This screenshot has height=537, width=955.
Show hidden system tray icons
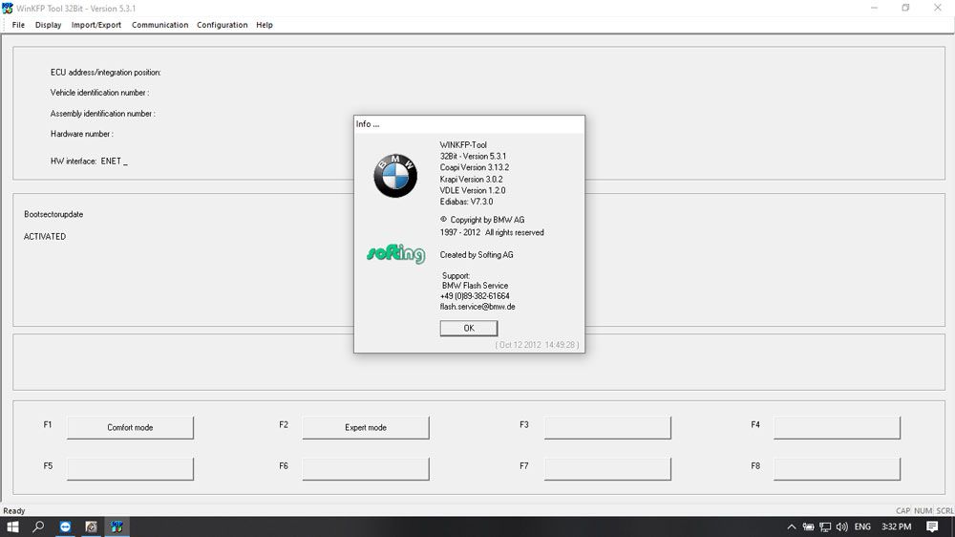pyautogui.click(x=791, y=526)
